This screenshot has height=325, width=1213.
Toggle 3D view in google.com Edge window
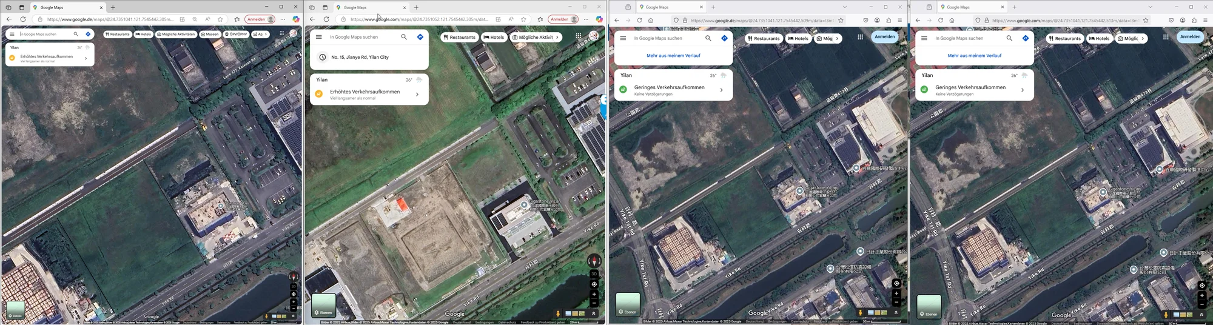[x=594, y=274]
